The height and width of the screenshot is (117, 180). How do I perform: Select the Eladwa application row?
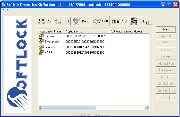coord(94,36)
